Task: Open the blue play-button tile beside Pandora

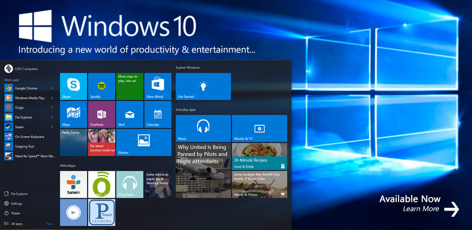Action: point(73,212)
